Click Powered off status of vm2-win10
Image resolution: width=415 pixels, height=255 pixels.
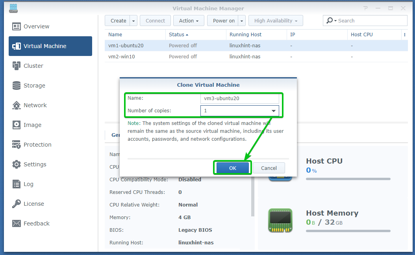[183, 57]
